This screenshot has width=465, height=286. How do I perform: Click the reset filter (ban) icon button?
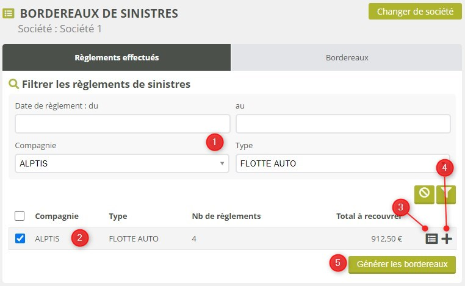(424, 193)
